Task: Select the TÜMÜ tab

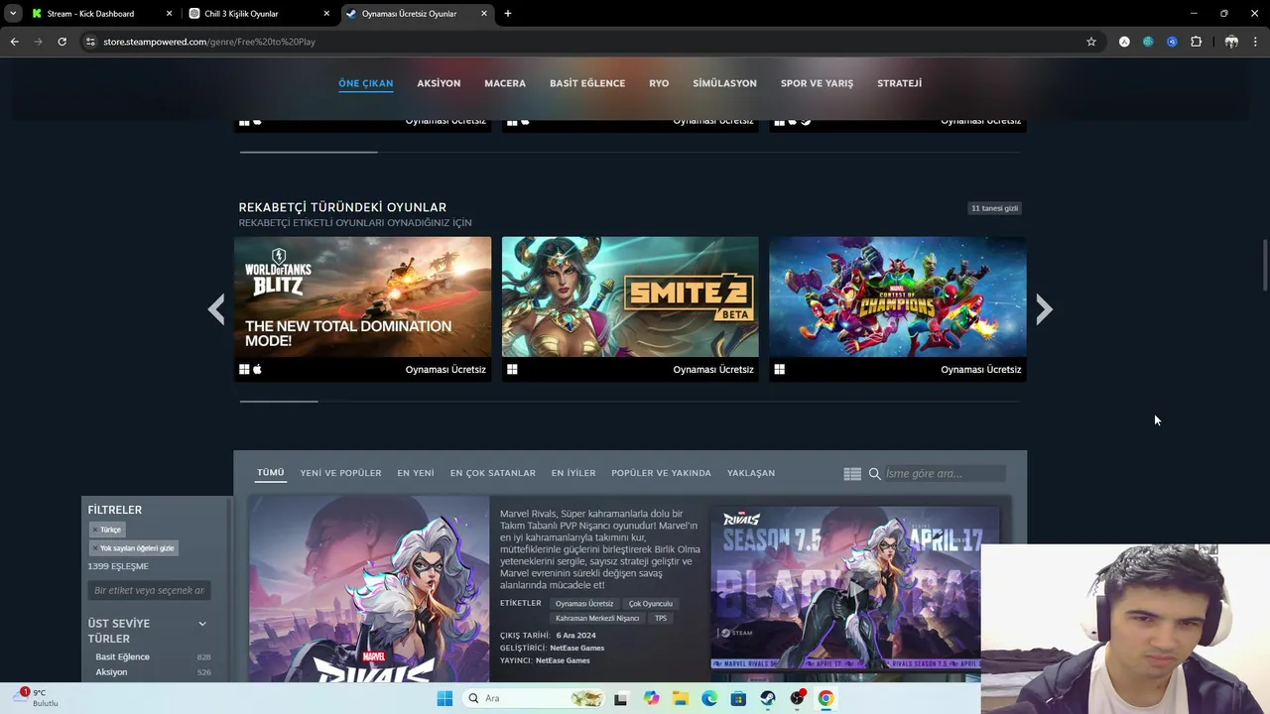Action: click(x=271, y=473)
